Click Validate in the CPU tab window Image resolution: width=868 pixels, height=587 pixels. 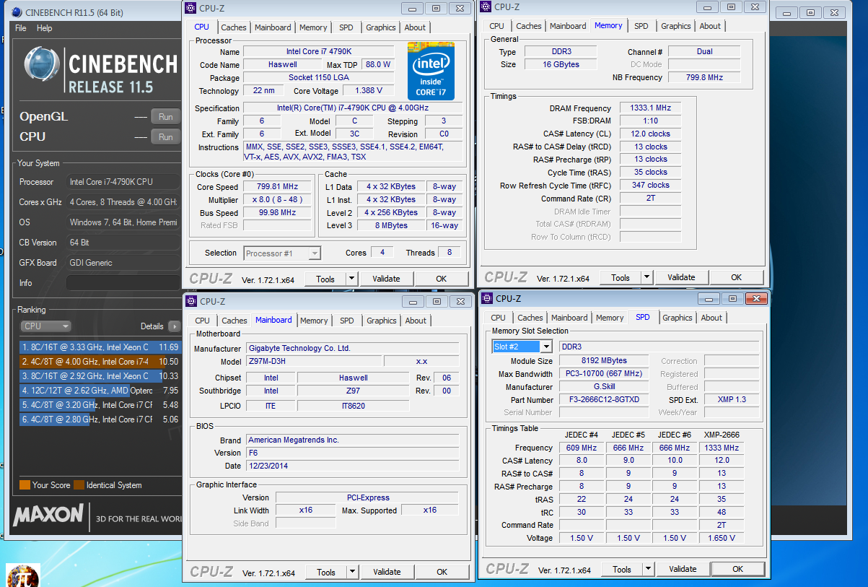(x=386, y=279)
